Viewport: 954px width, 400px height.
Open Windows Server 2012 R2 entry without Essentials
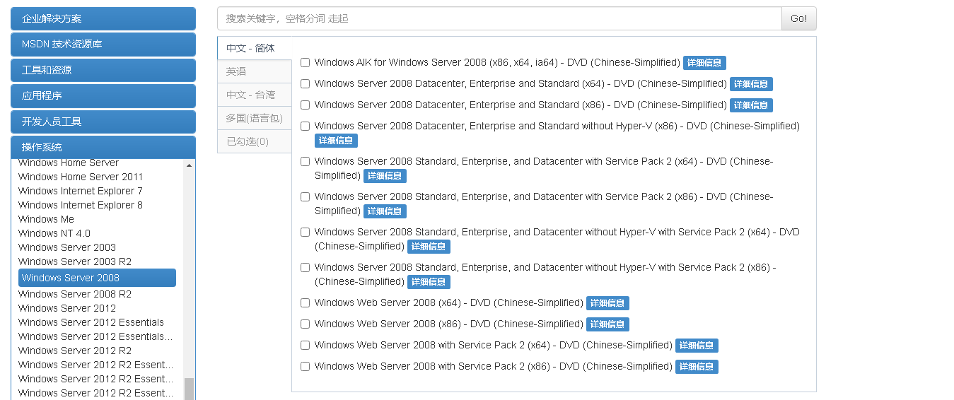tap(75, 351)
